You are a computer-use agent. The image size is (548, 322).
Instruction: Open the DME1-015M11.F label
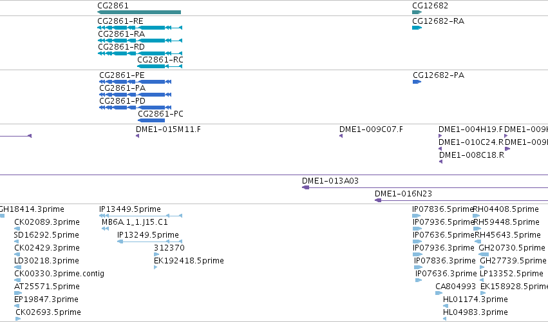point(168,129)
